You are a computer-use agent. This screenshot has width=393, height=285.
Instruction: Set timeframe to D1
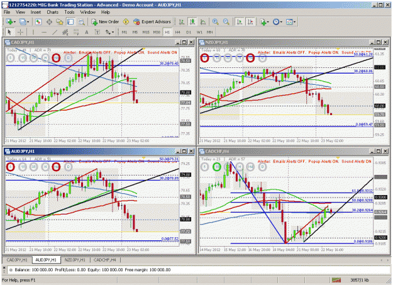pyautogui.click(x=189, y=32)
